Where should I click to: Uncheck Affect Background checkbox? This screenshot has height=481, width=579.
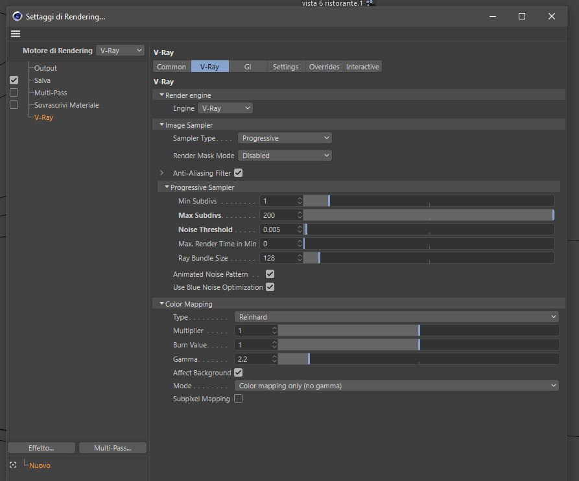click(239, 373)
